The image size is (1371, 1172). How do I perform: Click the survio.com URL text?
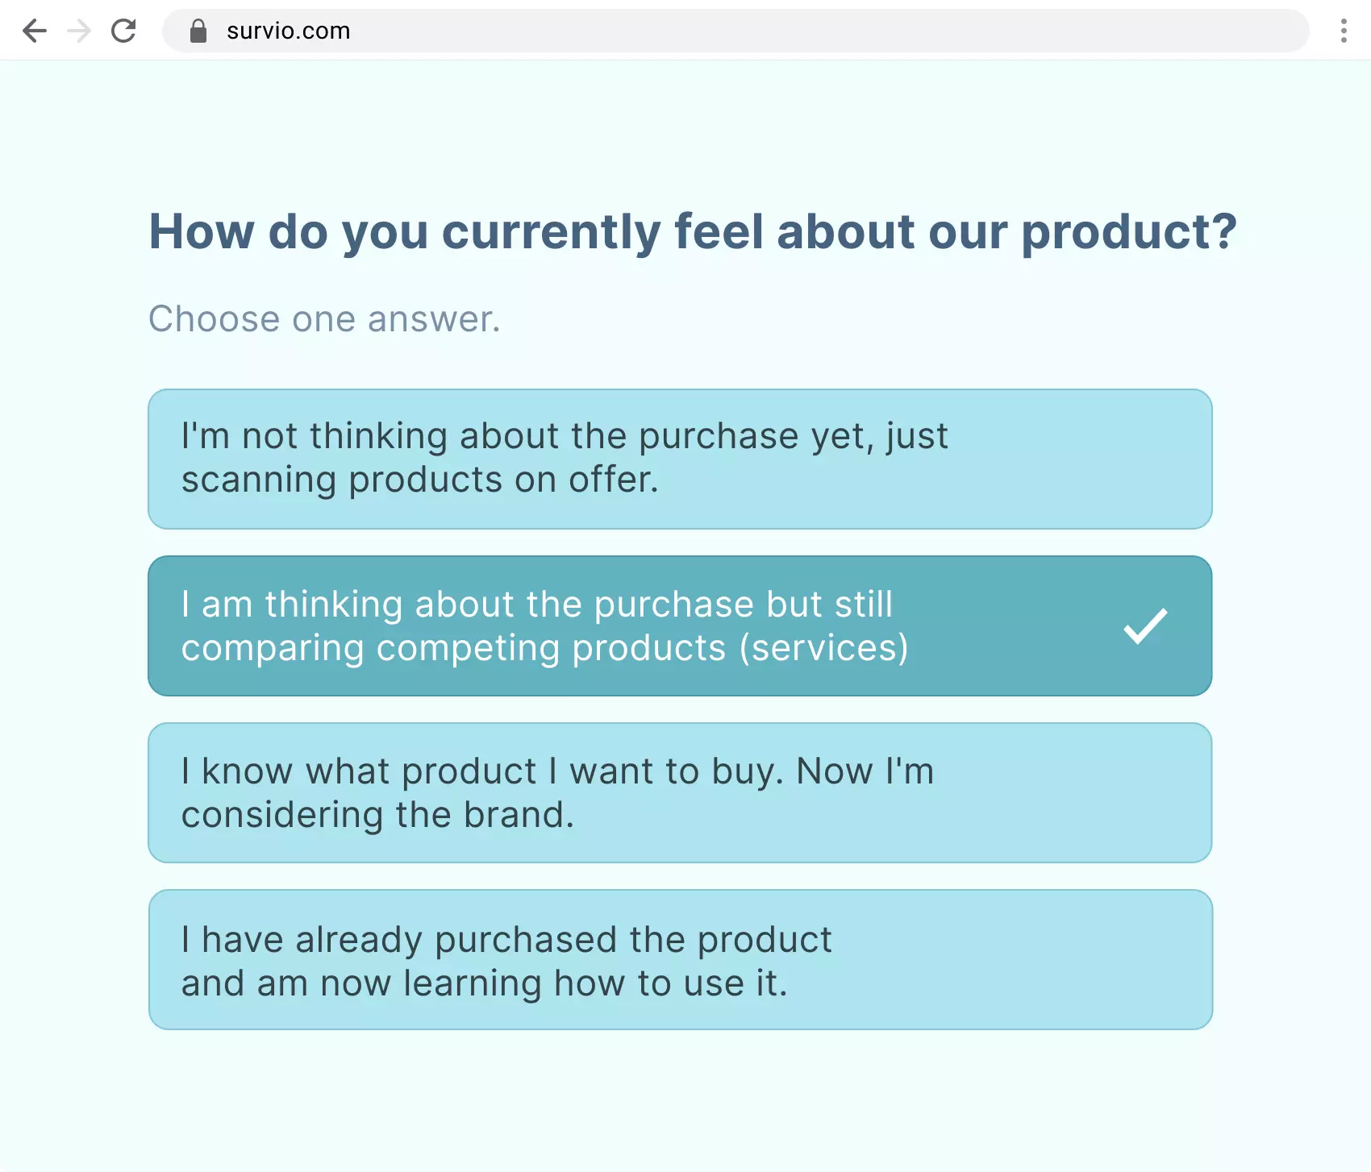pos(288,31)
